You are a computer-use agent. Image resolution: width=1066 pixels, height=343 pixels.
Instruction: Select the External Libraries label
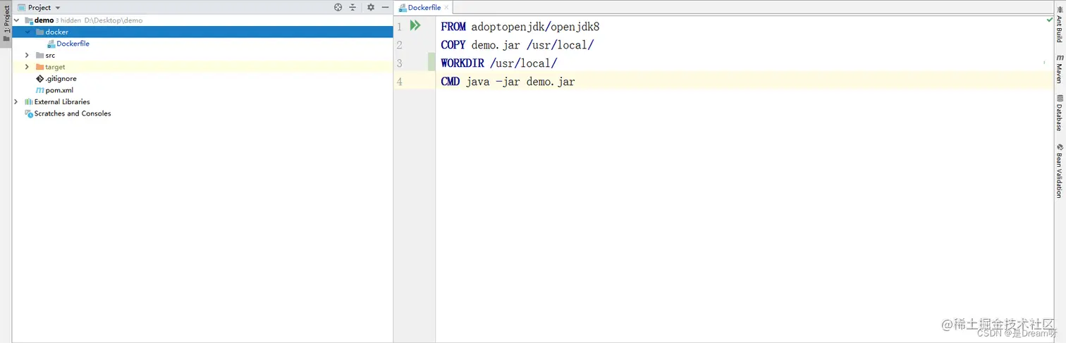click(x=62, y=101)
